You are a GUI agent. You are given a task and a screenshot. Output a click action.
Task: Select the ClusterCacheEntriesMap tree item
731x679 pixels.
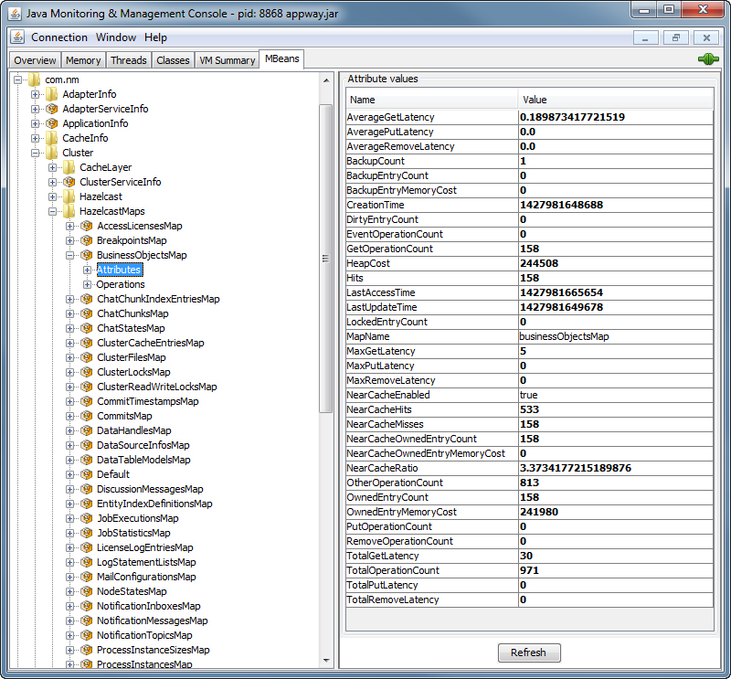click(x=150, y=343)
